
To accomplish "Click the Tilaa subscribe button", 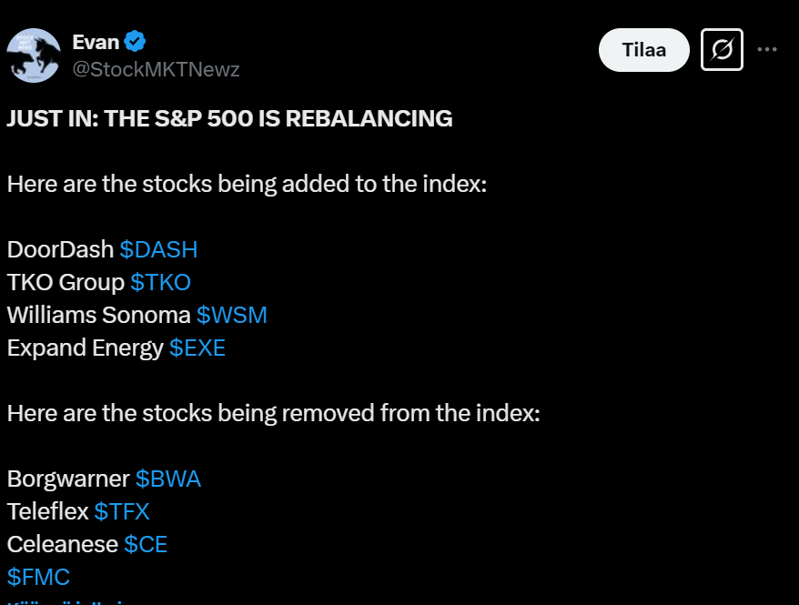I will click(643, 50).
